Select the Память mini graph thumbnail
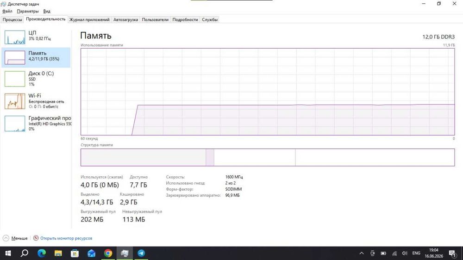Image resolution: width=463 pixels, height=260 pixels. click(x=15, y=57)
